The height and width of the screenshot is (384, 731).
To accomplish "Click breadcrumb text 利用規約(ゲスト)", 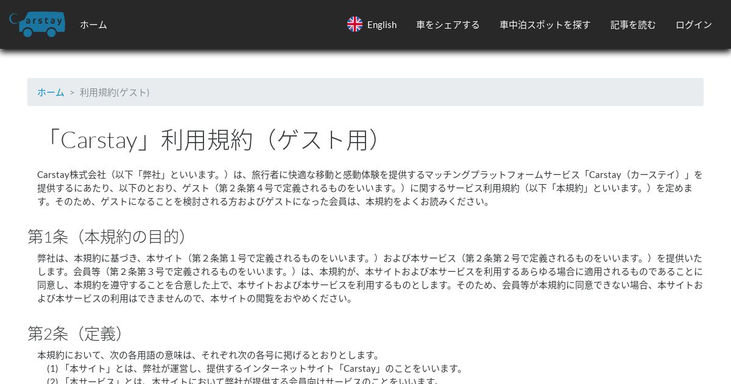I will pyautogui.click(x=115, y=92).
